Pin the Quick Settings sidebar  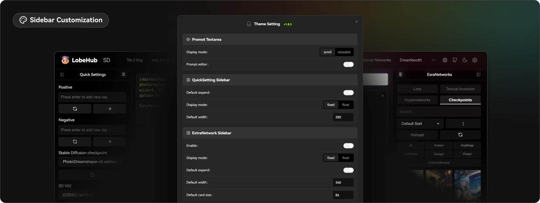point(123,75)
